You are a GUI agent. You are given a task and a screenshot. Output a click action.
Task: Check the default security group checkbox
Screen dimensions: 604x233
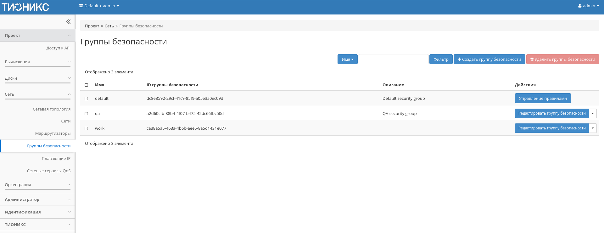87,99
